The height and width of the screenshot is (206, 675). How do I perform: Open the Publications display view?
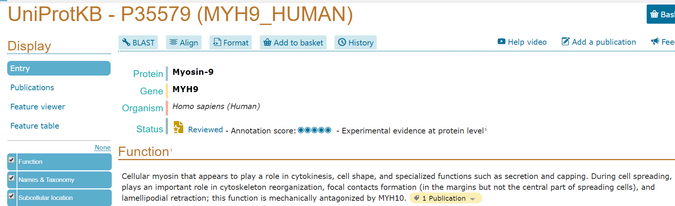pyautogui.click(x=32, y=88)
